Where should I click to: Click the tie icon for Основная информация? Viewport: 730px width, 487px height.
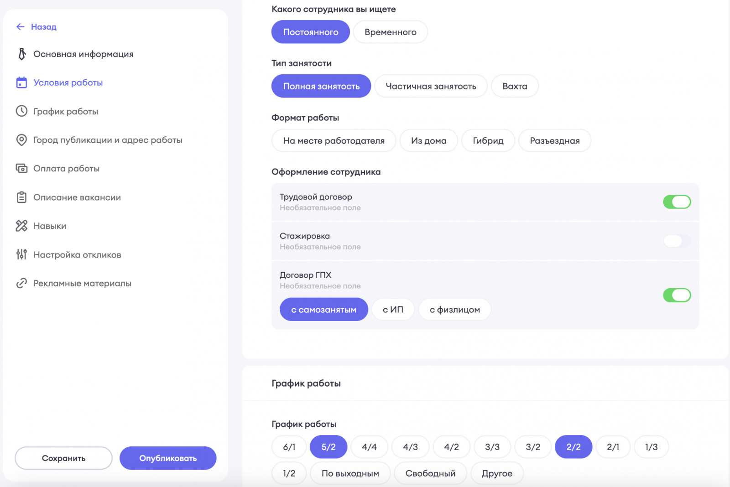[x=21, y=54]
